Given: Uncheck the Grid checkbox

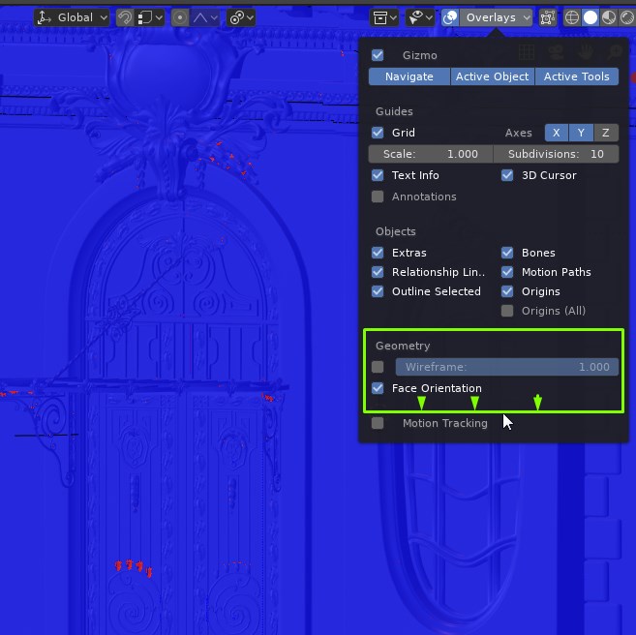Looking at the screenshot, I should (x=378, y=133).
